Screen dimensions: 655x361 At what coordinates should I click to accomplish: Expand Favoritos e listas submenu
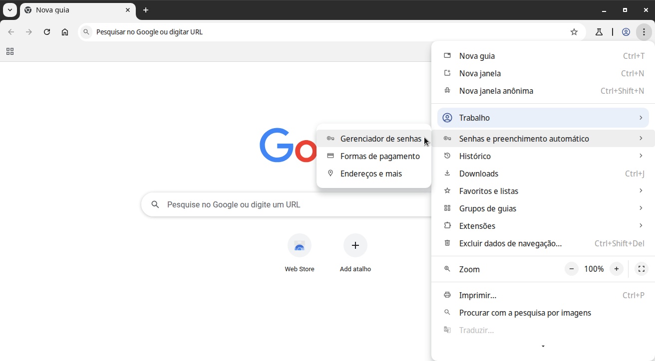[543, 191]
